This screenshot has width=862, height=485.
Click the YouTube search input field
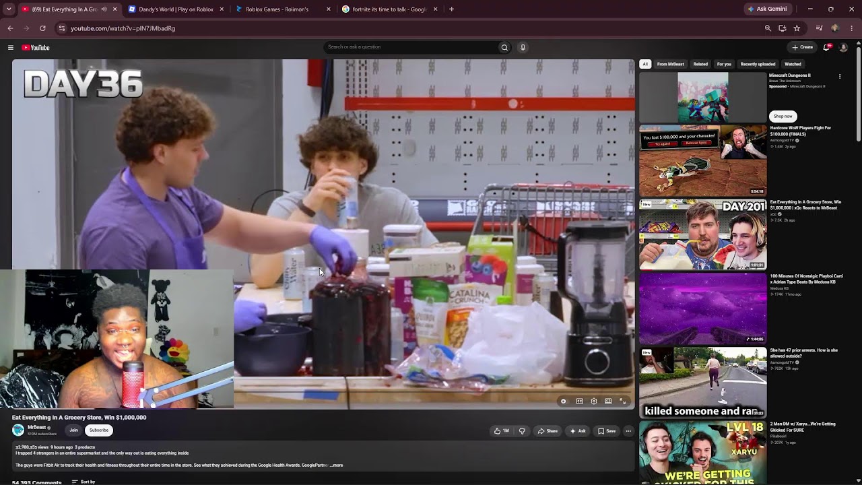411,47
